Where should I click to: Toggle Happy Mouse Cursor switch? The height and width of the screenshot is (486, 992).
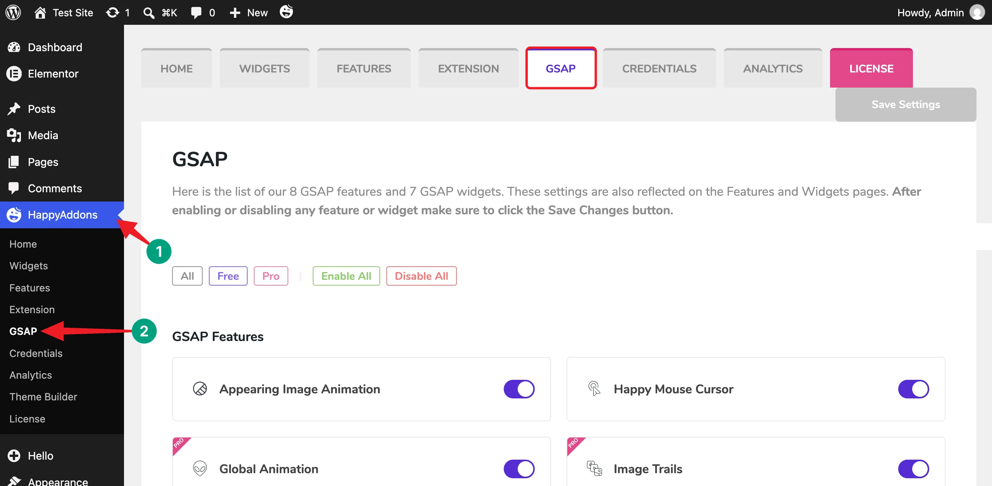point(913,389)
